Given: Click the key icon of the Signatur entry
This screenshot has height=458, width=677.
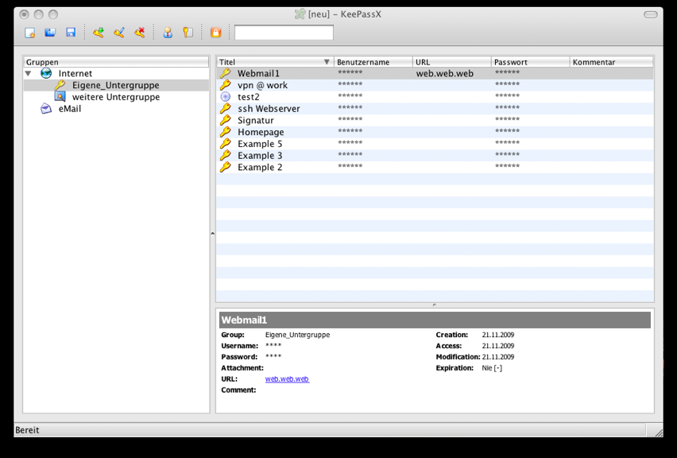Looking at the screenshot, I should [x=226, y=120].
